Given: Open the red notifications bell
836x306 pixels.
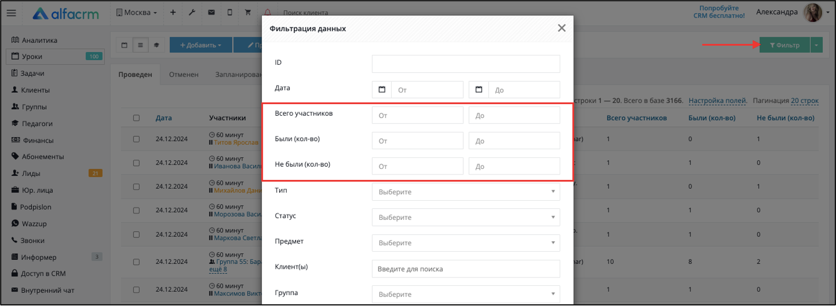Looking at the screenshot, I should click(x=267, y=13).
